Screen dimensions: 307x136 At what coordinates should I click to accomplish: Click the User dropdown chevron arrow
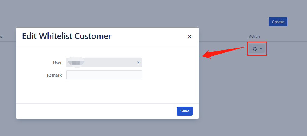[x=138, y=62]
